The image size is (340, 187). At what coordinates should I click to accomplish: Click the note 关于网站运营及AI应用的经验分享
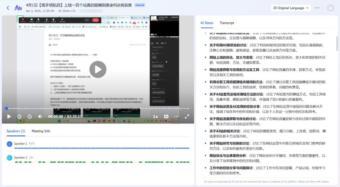(x=235, y=106)
